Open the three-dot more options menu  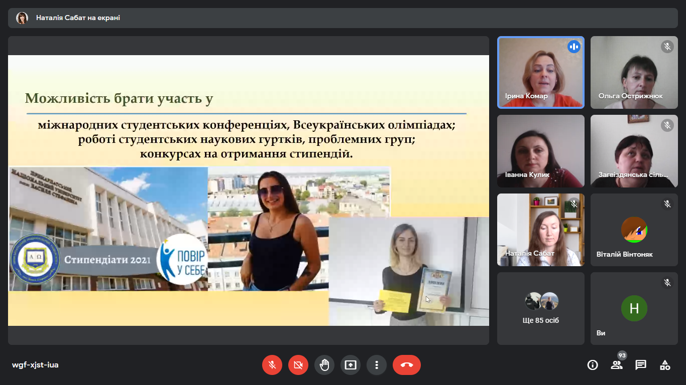(377, 365)
